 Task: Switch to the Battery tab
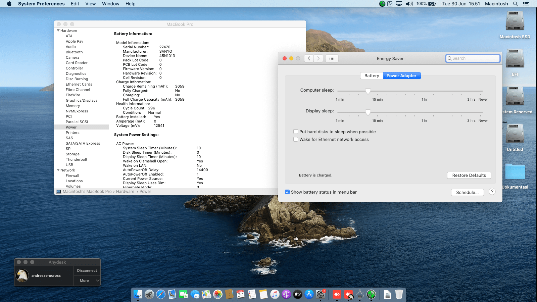tap(372, 75)
